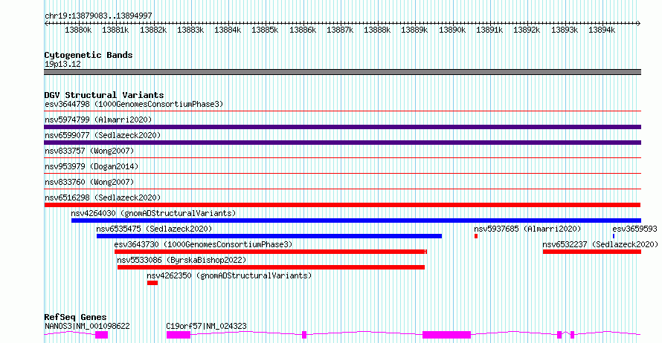Screen dimensions: 662x343
Task: Select the 13885k ruler label
Action: (x=265, y=30)
